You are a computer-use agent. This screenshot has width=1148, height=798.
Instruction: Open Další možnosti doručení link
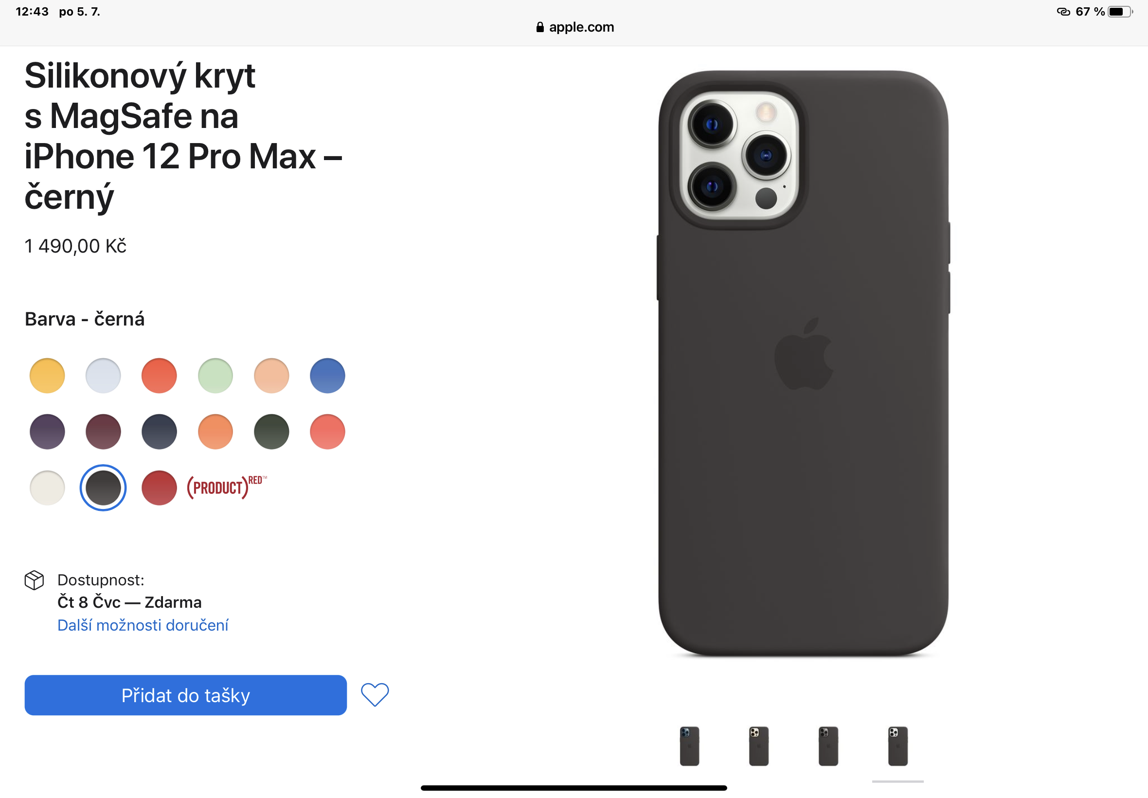click(143, 625)
